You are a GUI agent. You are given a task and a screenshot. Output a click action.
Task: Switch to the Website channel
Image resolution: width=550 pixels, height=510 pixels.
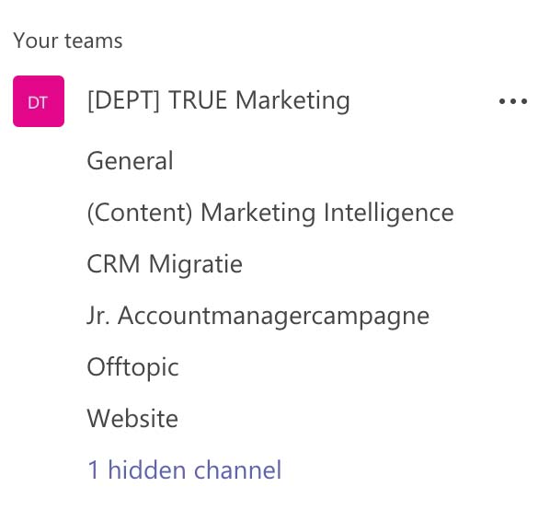point(132,418)
